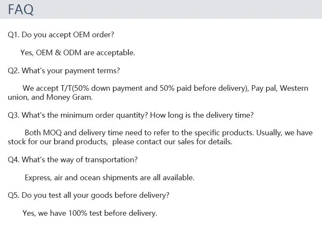Image resolution: width=322 pixels, height=229 pixels.
Task: Click the answer "Yes, OEM & ODM are acceptable"
Action: [78, 53]
